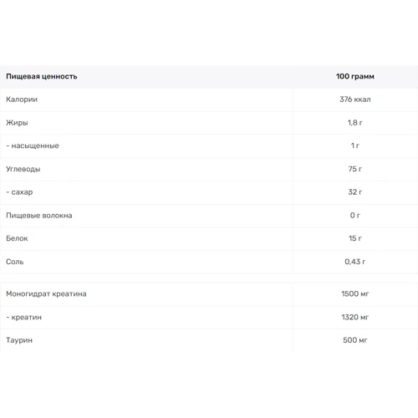The image size is (418, 418).
Task: Select the '376 ккал' value
Action: point(355,99)
